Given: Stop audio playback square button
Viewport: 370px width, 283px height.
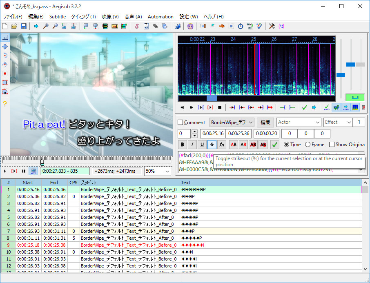Looking at the screenshot, I should point(220,107).
